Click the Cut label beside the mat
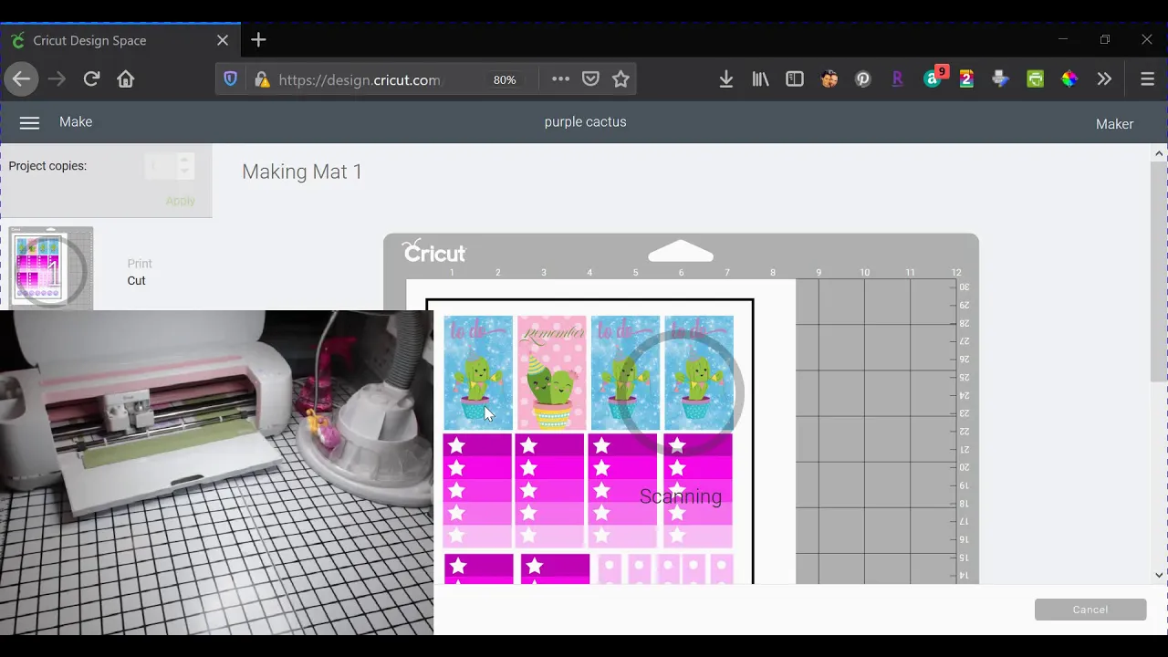Viewport: 1168px width, 657px height. tap(136, 281)
